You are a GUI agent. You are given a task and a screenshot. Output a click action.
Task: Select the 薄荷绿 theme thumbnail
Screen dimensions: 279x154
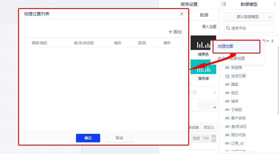tap(203, 67)
